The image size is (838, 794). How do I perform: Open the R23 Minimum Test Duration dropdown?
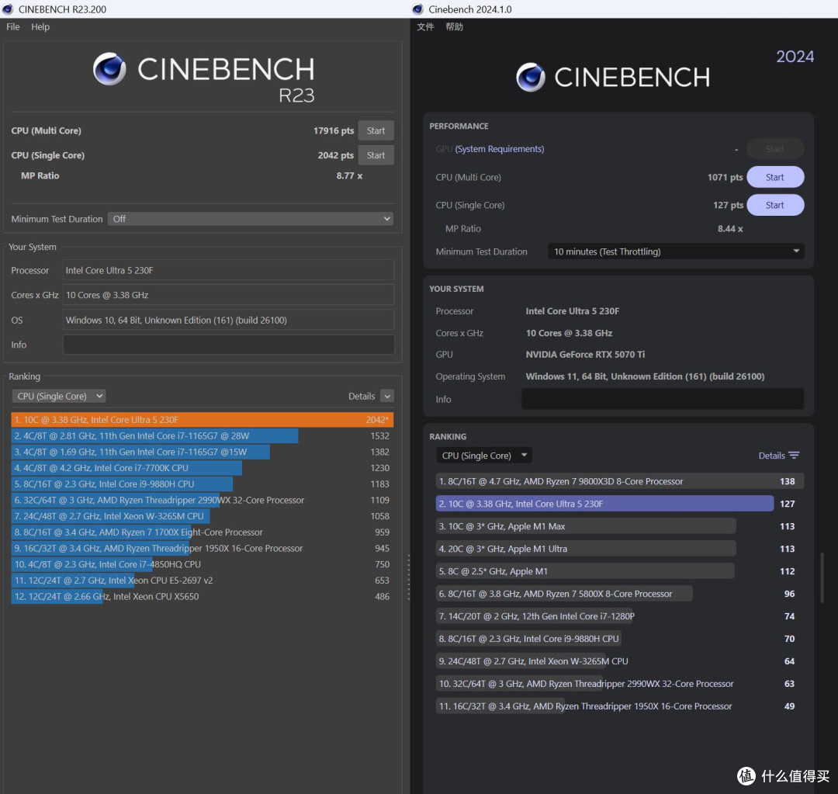click(251, 219)
